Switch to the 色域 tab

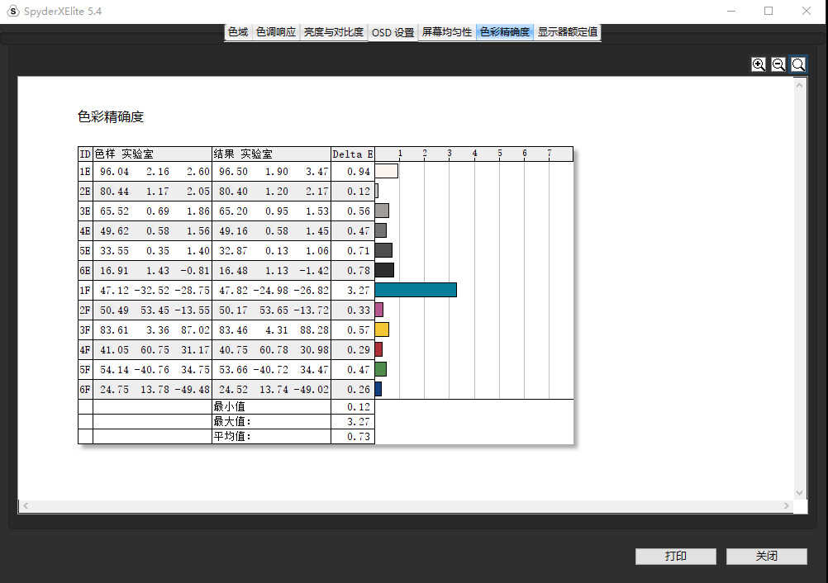coord(238,31)
